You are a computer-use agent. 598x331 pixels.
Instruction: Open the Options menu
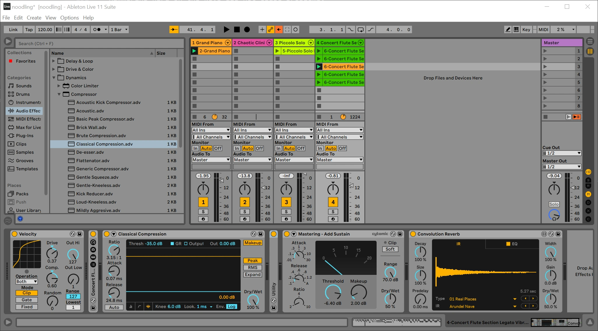click(69, 18)
